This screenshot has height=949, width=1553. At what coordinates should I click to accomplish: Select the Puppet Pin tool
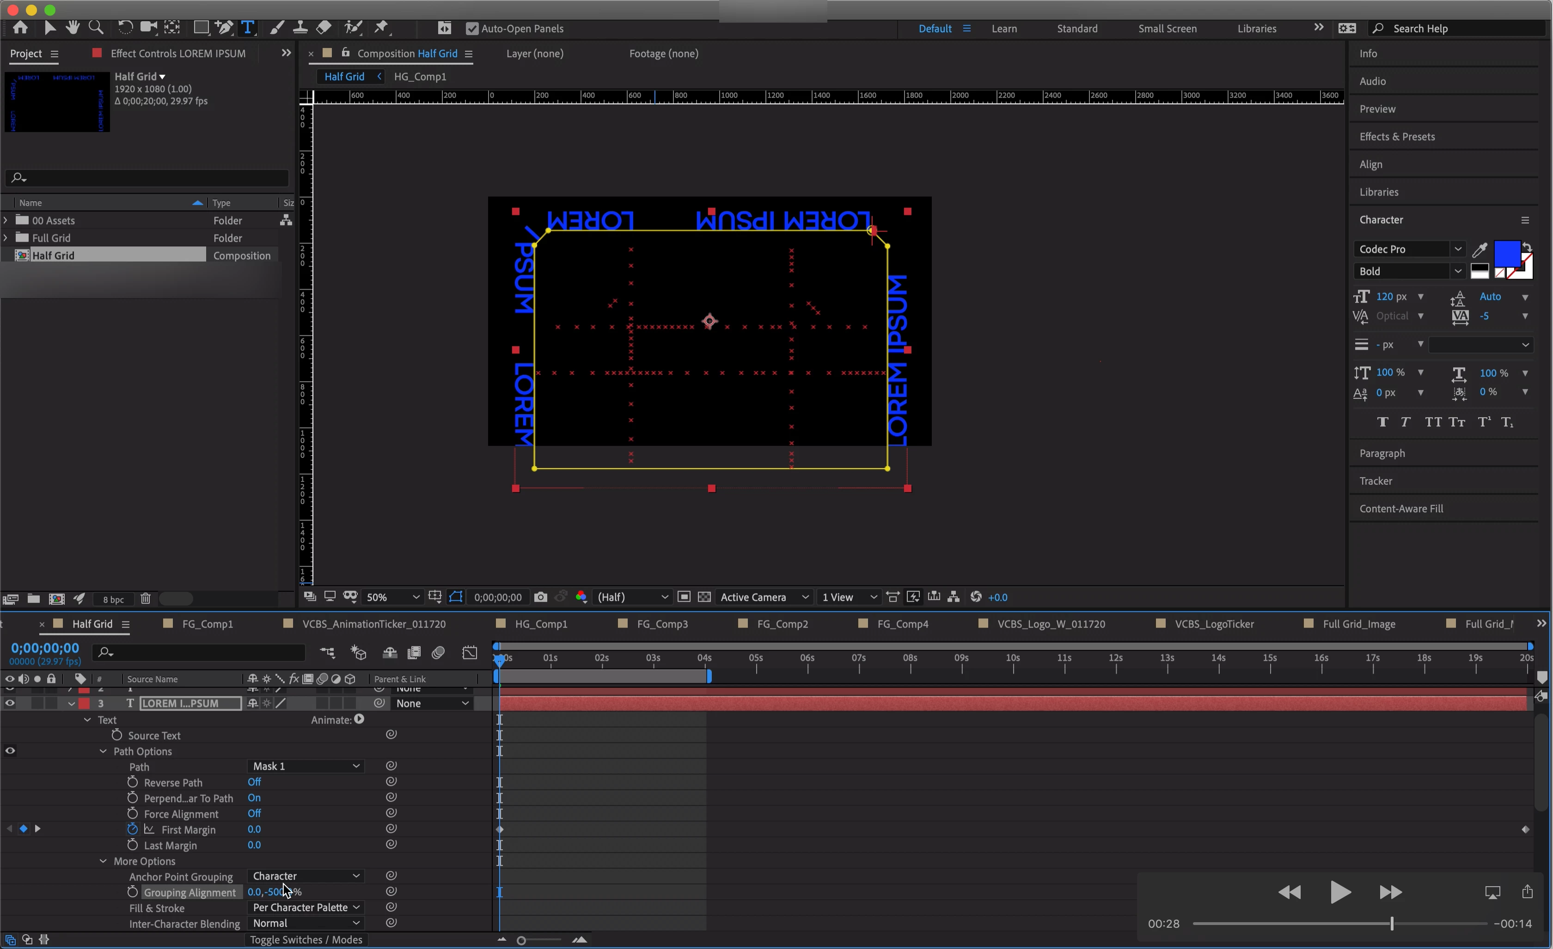point(381,28)
